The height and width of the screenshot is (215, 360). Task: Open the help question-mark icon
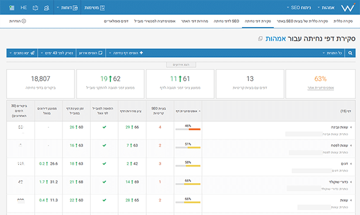coord(35,8)
